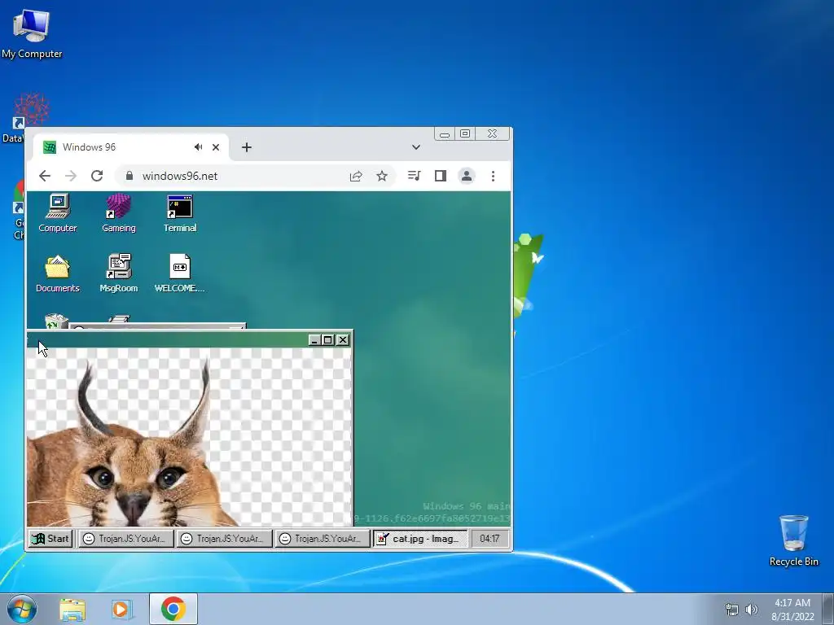834x625 pixels.
Task: Click the Chrome forward arrow
Action: pyautogui.click(x=71, y=176)
